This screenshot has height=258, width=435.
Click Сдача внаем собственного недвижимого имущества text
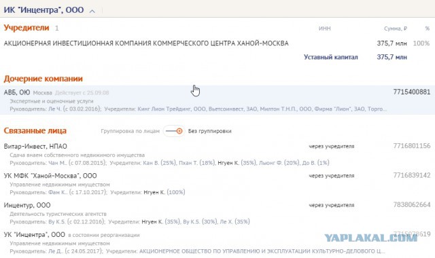pyautogui.click(x=77, y=155)
